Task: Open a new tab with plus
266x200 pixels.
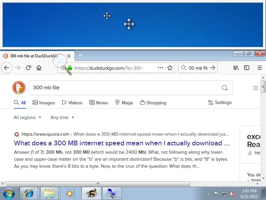Action: coord(80,55)
